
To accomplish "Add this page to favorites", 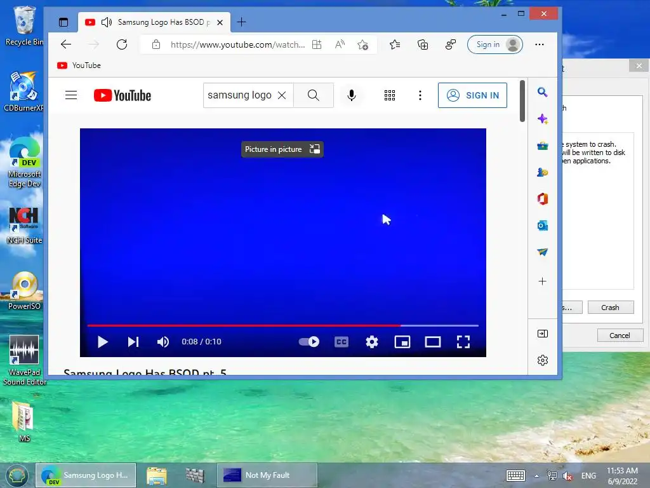I will click(x=362, y=45).
